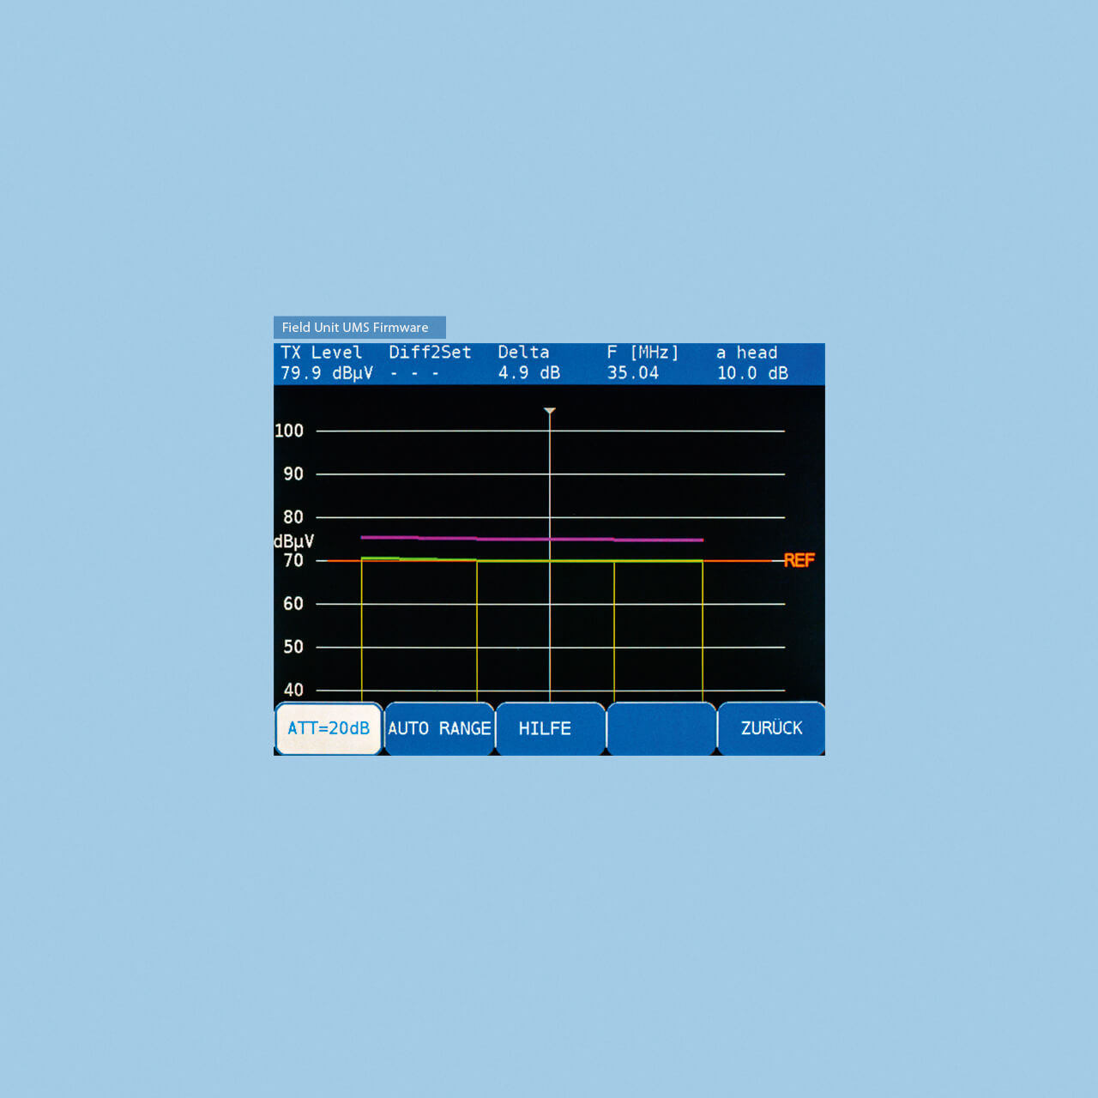This screenshot has width=1098, height=1098.
Task: Click the Field Unit UMS Firmware title
Action: coord(355,328)
